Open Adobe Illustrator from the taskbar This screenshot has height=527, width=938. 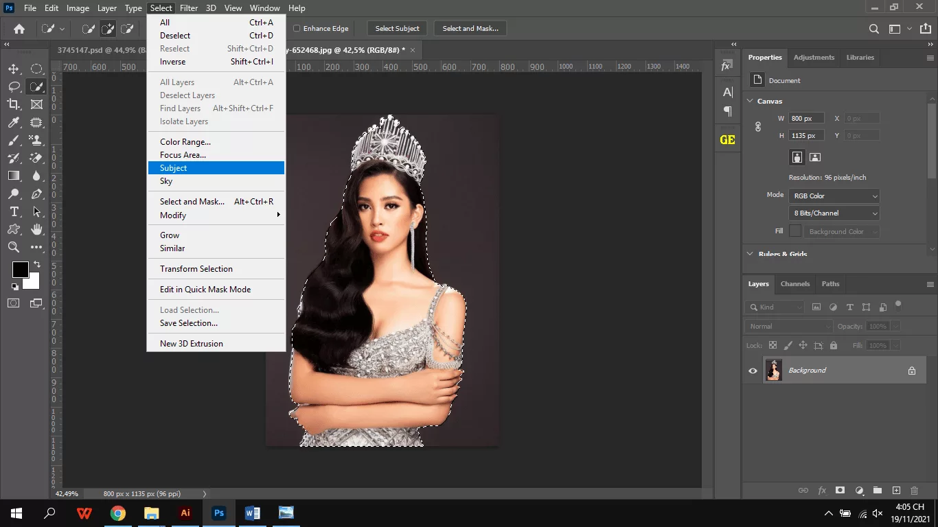tap(185, 513)
